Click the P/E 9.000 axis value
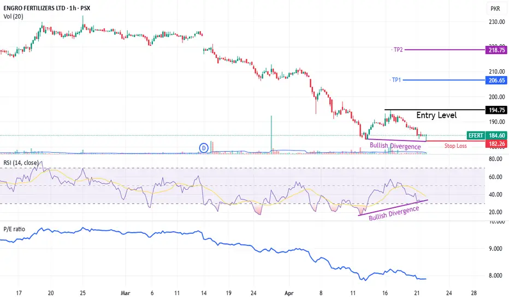 point(496,248)
